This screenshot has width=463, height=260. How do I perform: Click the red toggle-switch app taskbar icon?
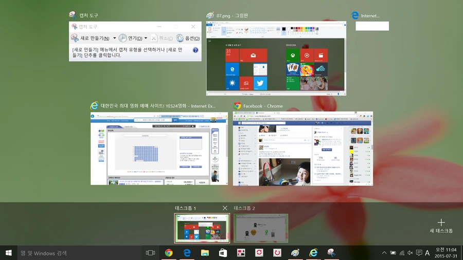(x=241, y=253)
